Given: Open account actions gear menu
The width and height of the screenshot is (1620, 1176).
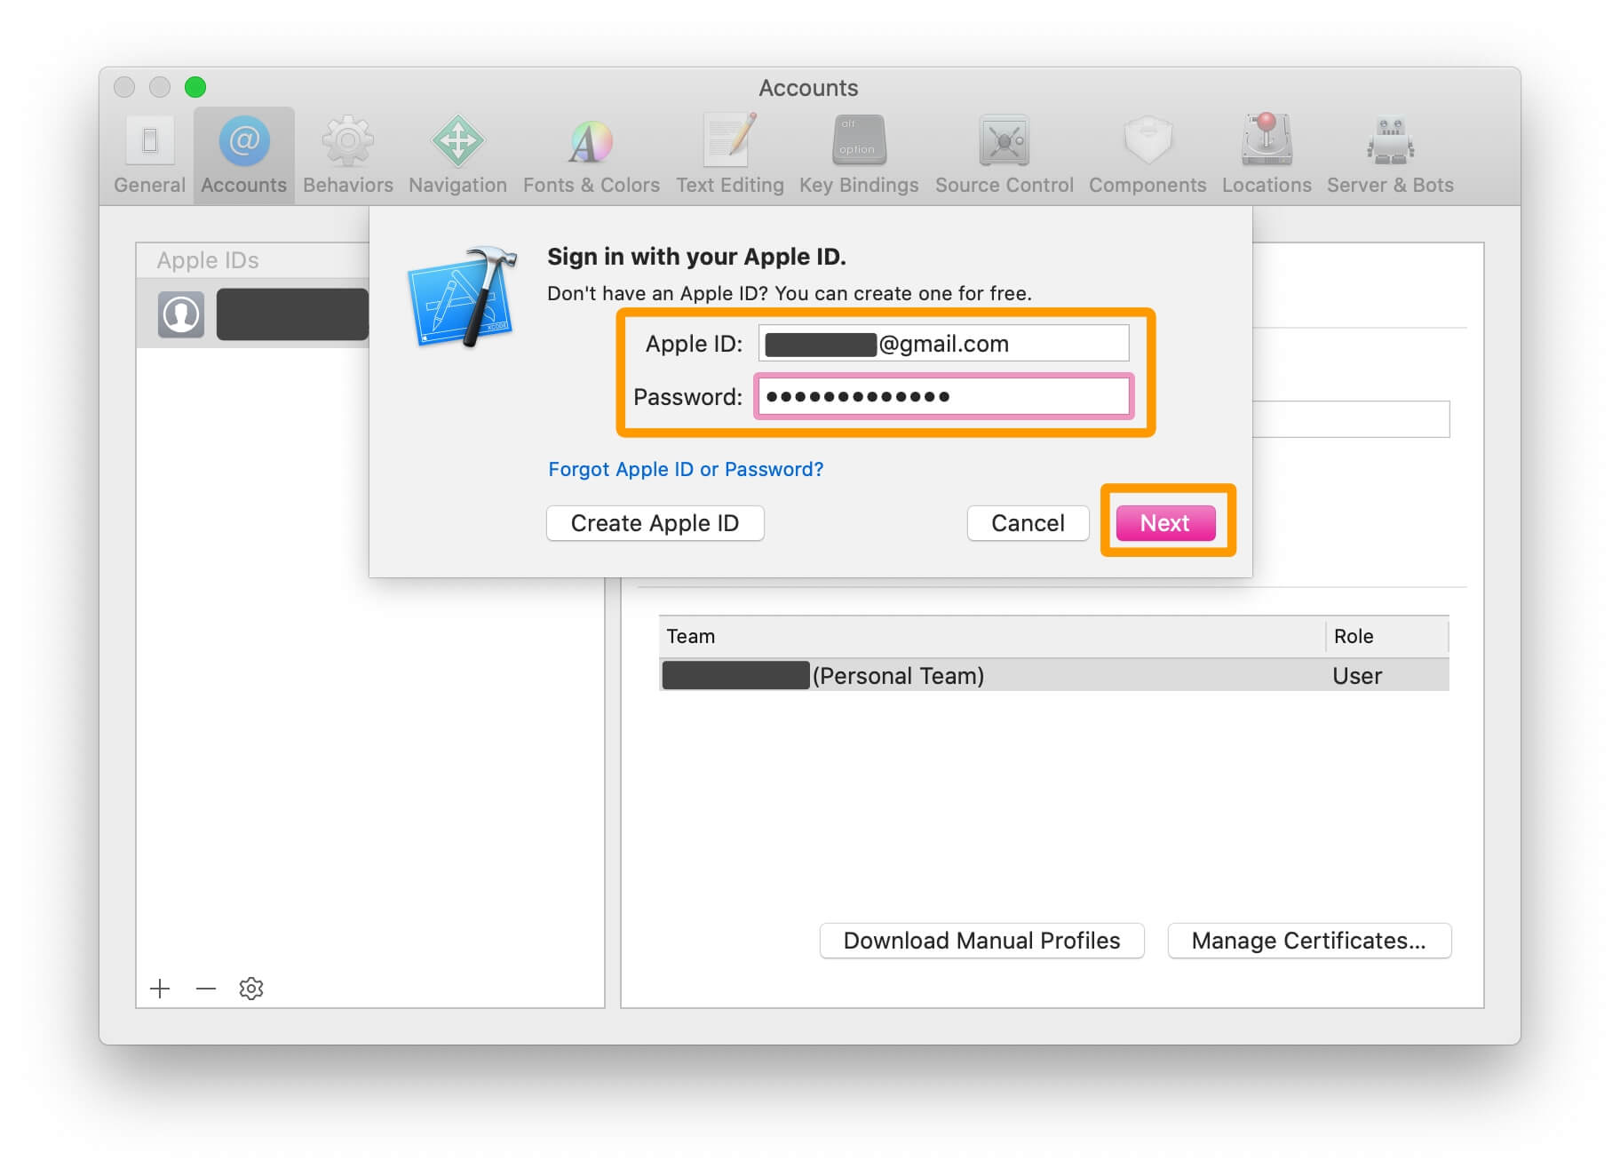Looking at the screenshot, I should point(251,989).
